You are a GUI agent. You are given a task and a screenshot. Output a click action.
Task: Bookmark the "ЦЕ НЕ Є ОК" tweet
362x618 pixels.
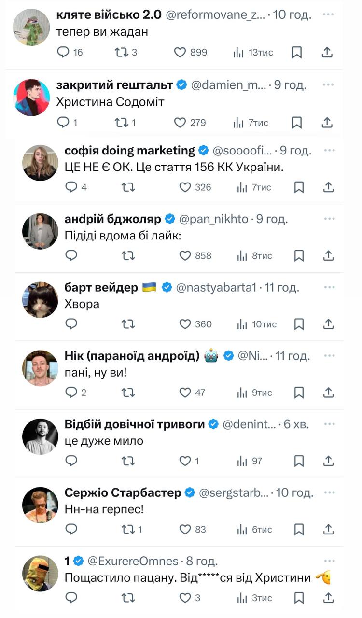[x=299, y=187]
